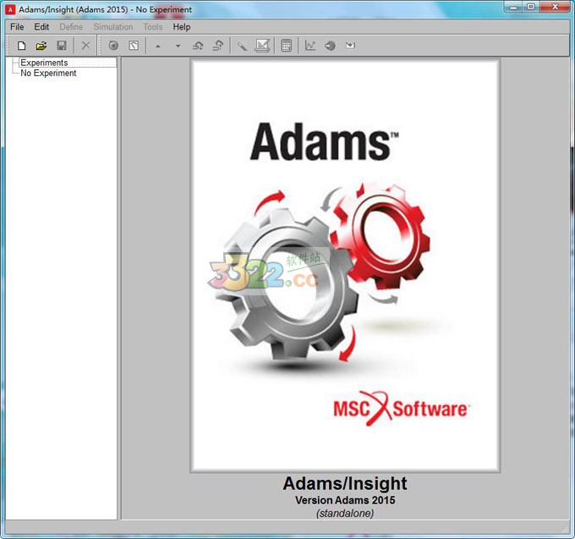Click the drafting triangle design icon
Viewport: 575px width, 539px height.
(x=262, y=46)
